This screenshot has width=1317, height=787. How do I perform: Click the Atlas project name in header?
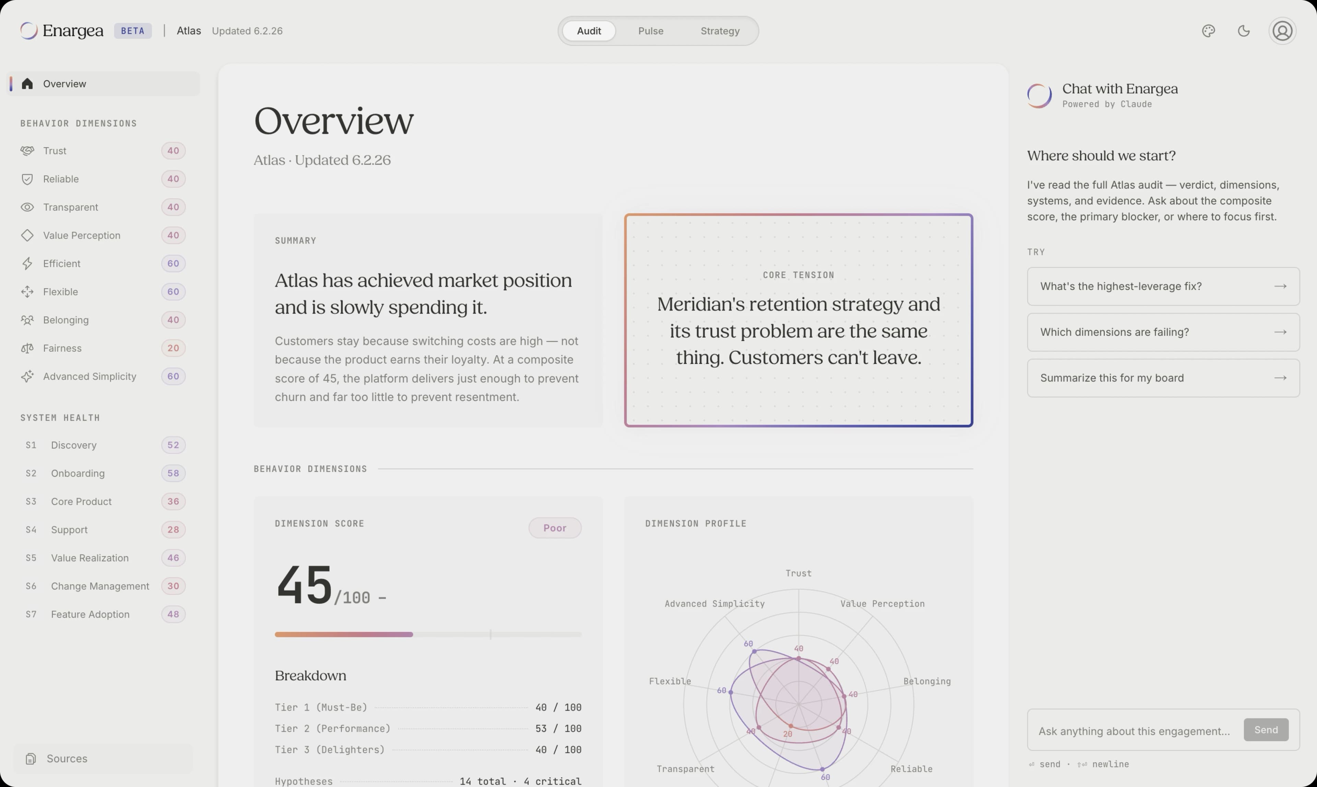[189, 31]
